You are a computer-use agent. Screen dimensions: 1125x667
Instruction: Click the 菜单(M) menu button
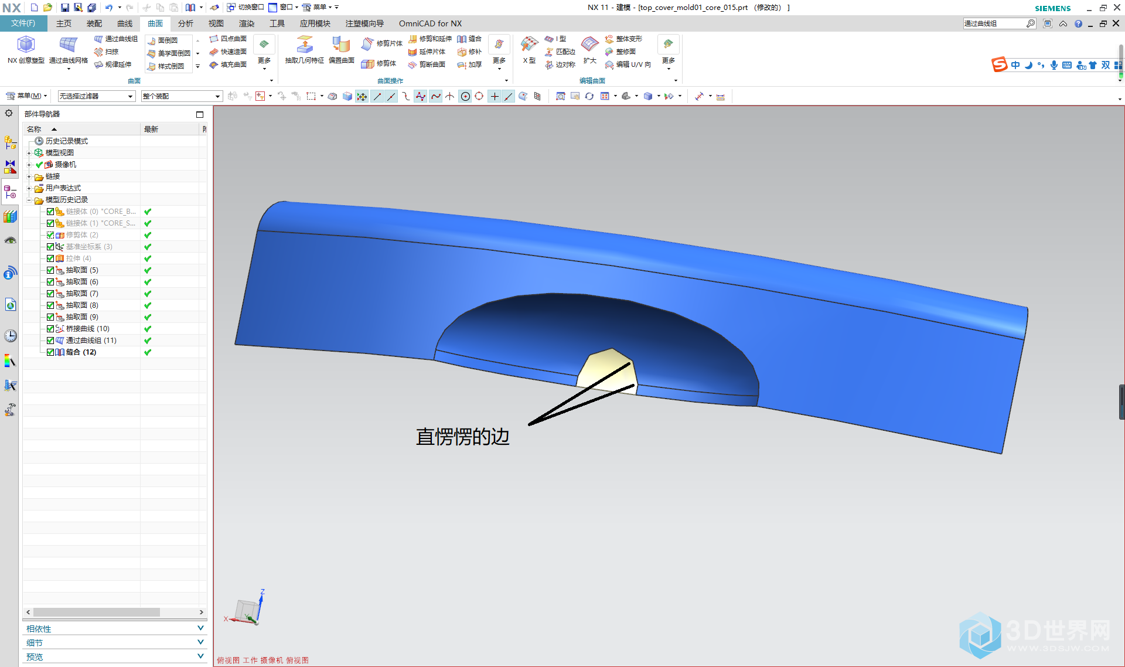point(26,96)
